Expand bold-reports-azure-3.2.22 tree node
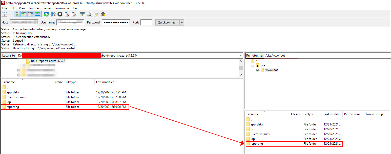This screenshot has height=154, width=391. point(23,61)
